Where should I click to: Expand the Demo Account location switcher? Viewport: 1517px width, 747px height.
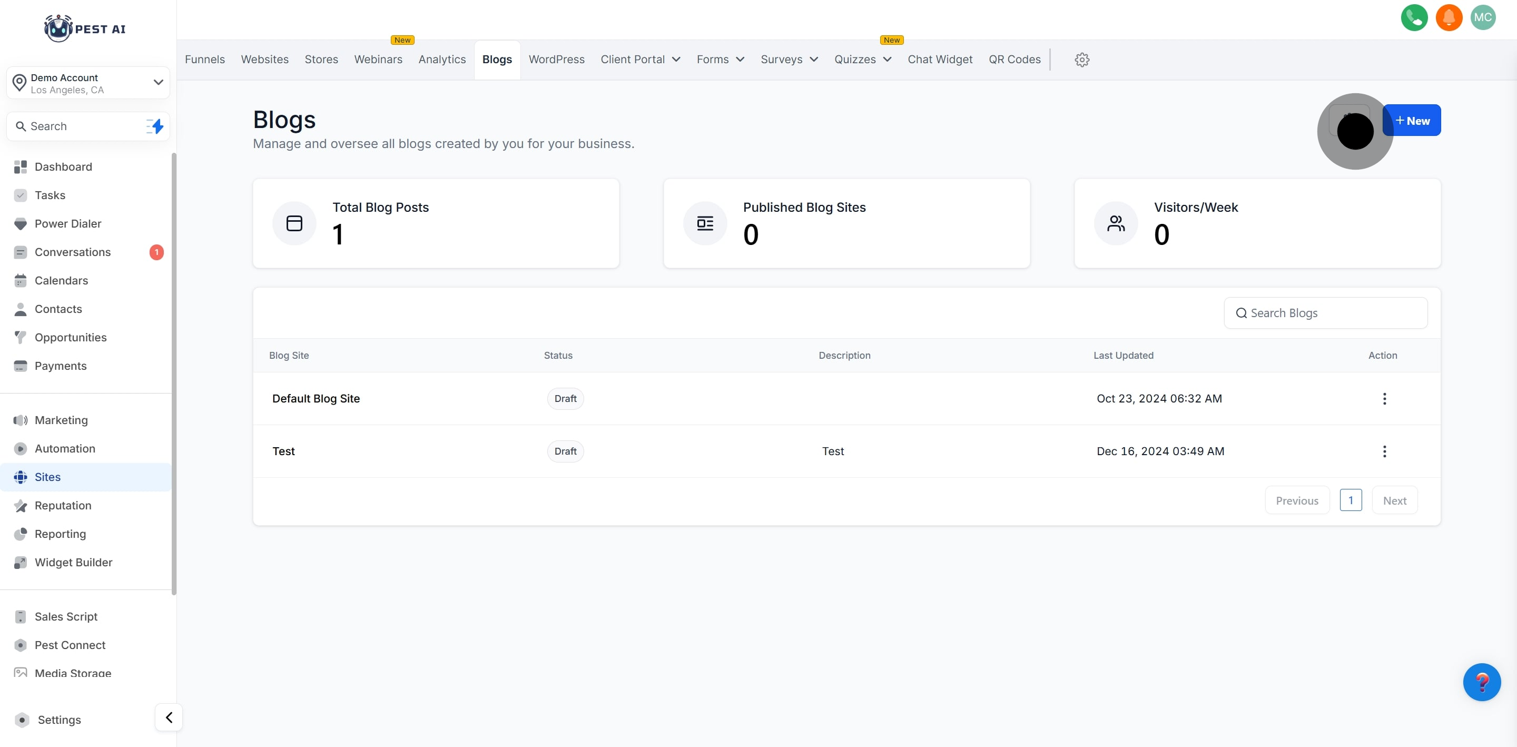click(88, 83)
